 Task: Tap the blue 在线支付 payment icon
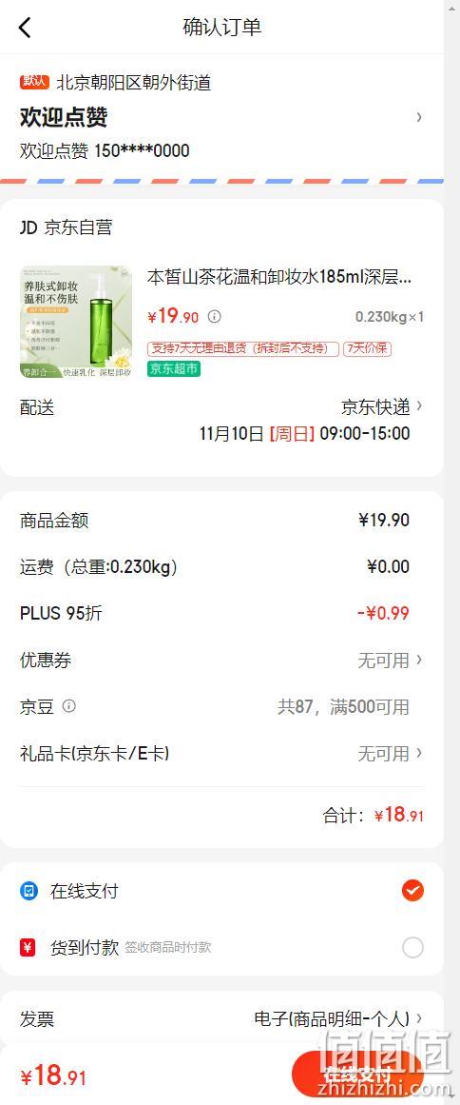pos(29,892)
